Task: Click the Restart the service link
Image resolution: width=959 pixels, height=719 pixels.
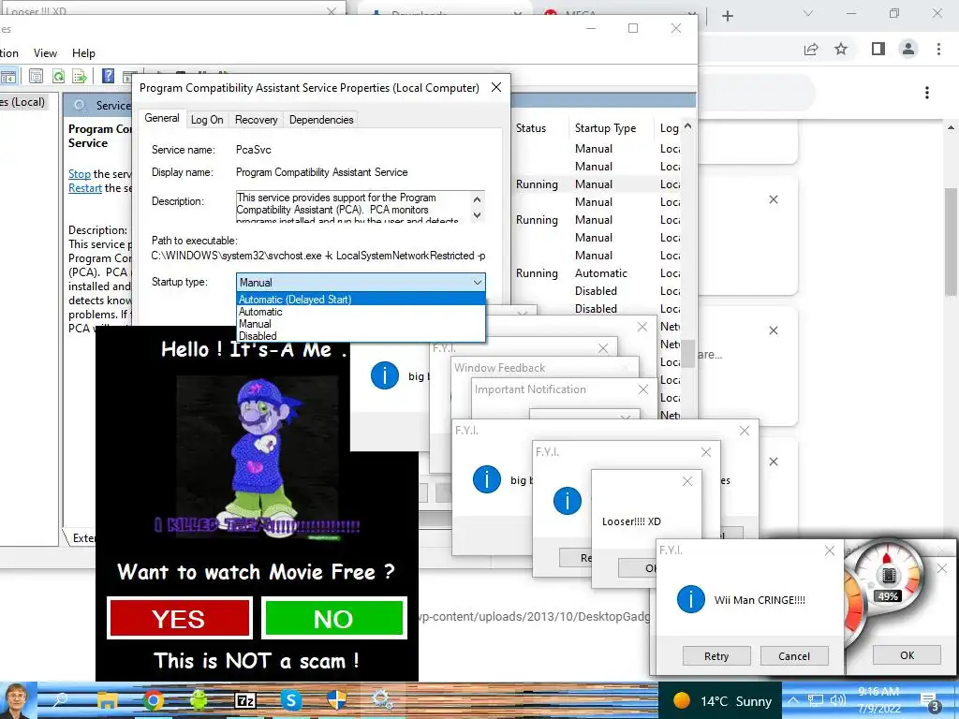Action: click(85, 188)
